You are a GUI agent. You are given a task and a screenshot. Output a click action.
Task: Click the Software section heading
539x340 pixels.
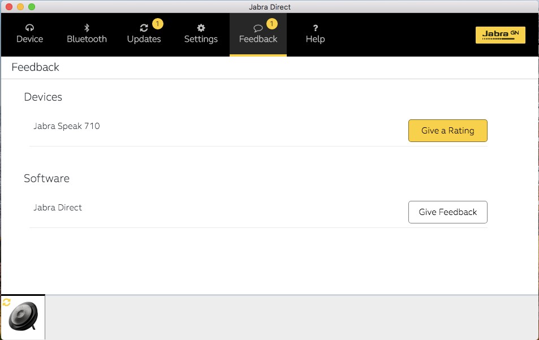click(x=46, y=178)
